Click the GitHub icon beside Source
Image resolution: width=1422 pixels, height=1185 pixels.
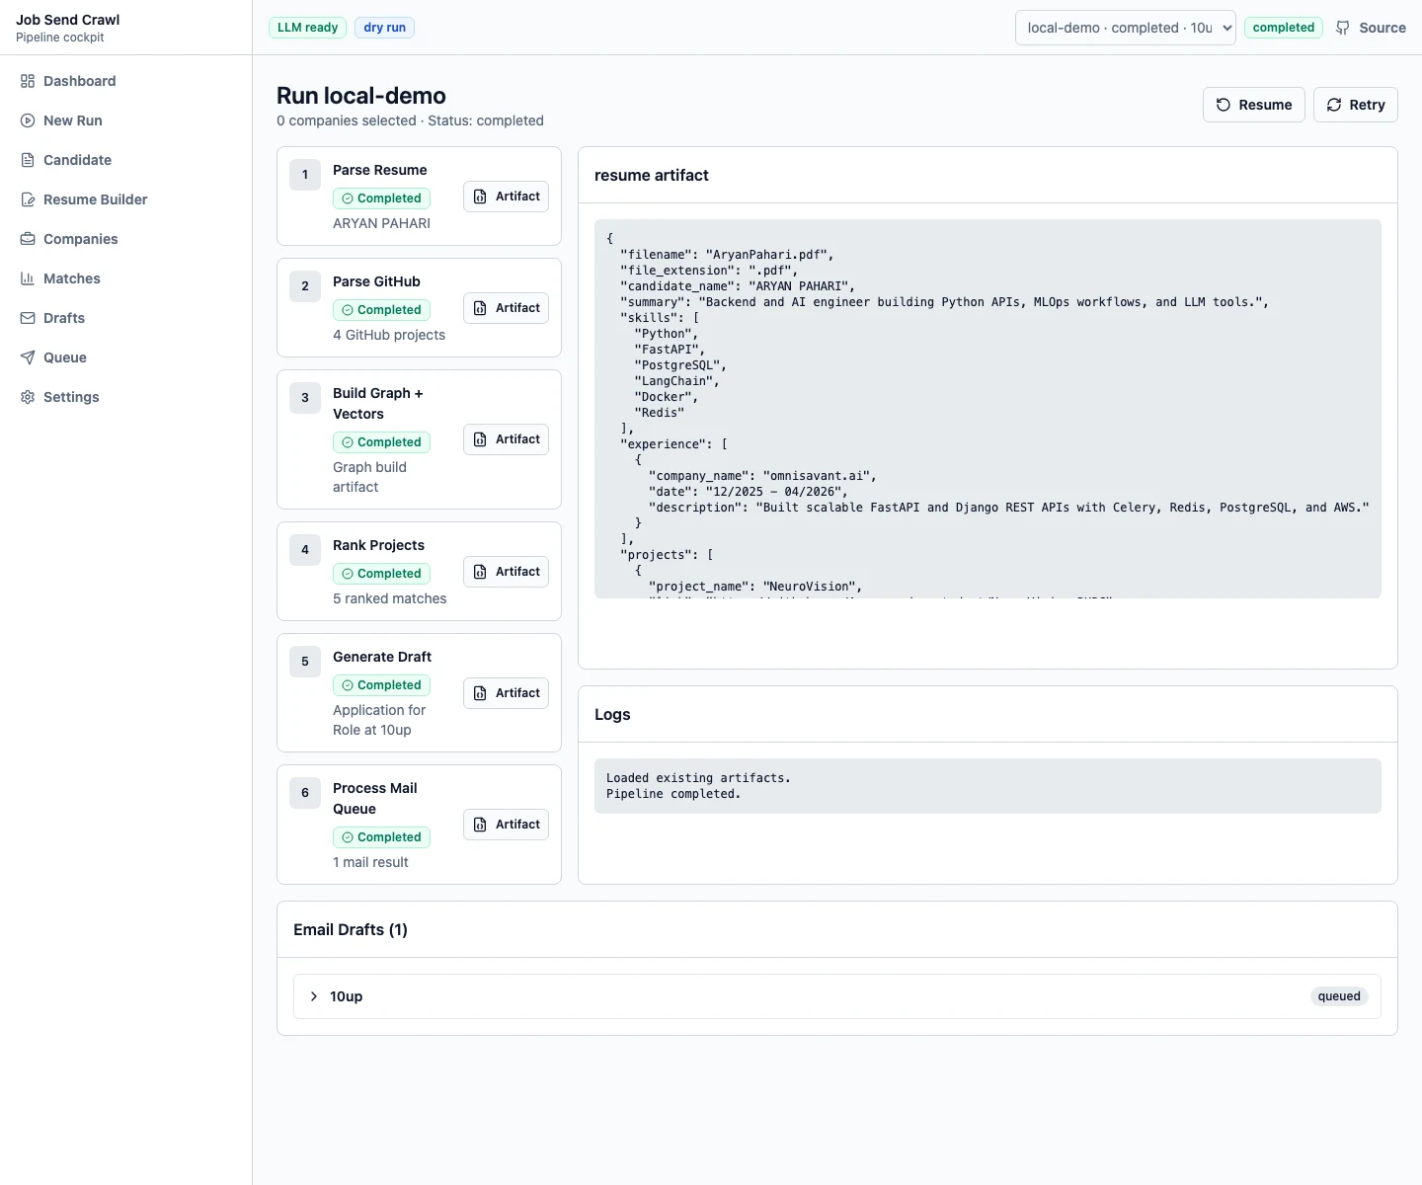pyautogui.click(x=1343, y=28)
